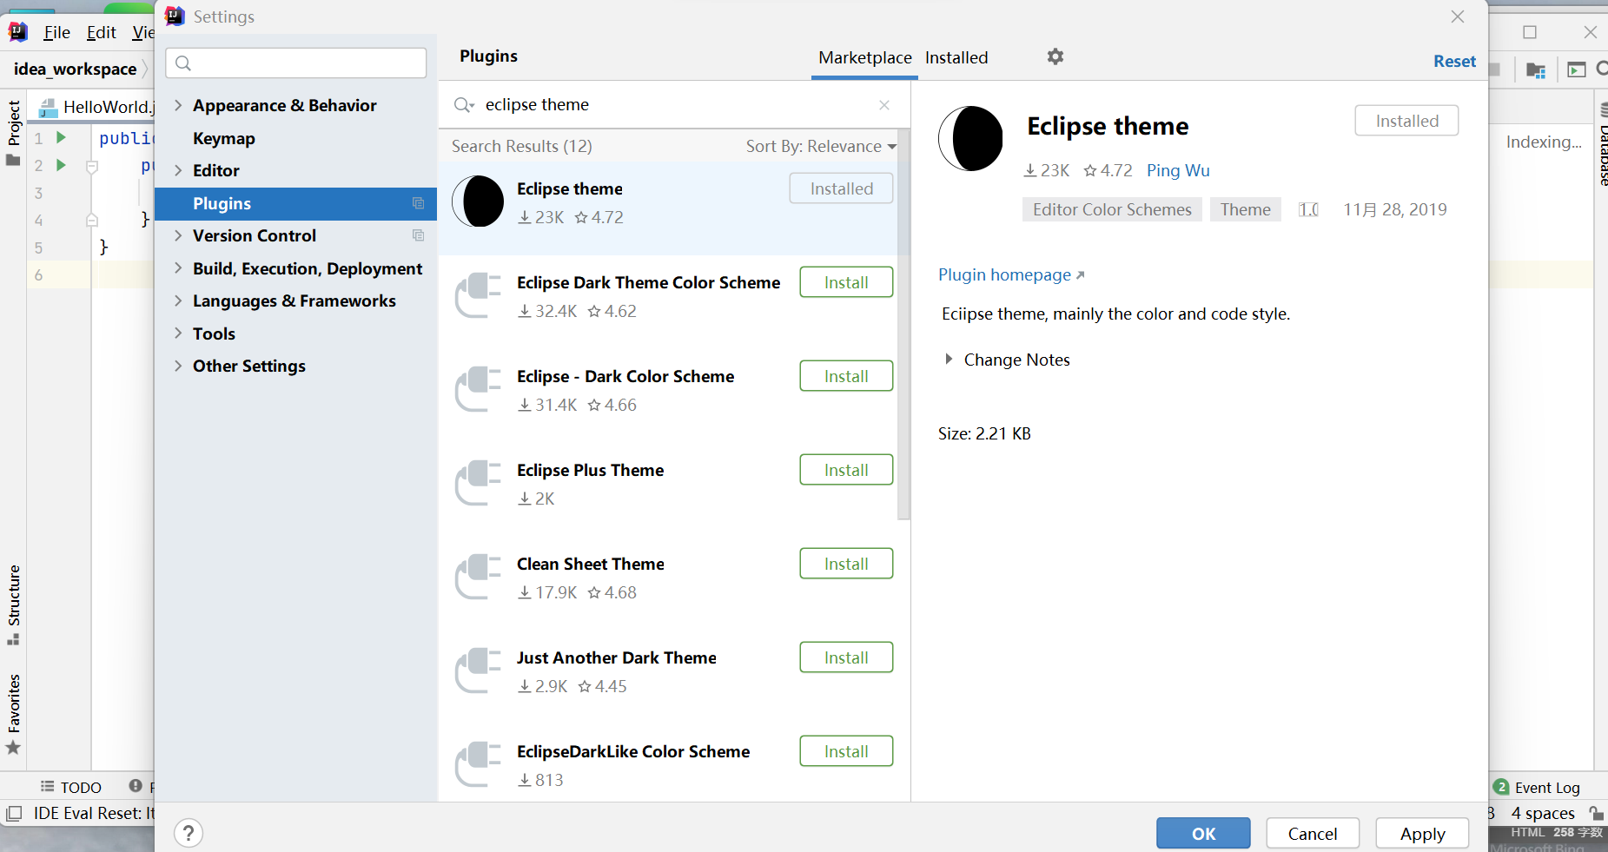Click the Cancel button

[1313, 833]
